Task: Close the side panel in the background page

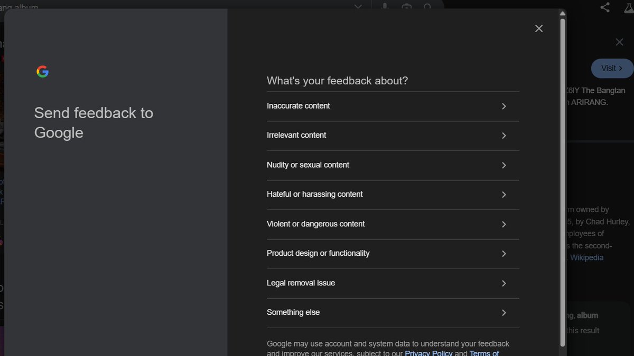Action: 620,42
